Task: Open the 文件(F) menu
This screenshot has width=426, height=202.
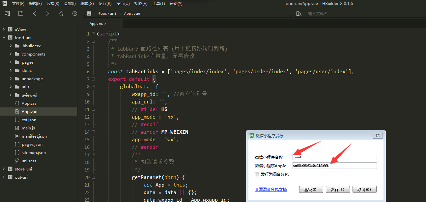Action: point(18,4)
